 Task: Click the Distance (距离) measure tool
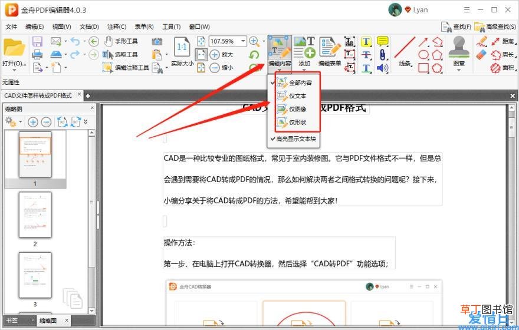tap(503, 41)
